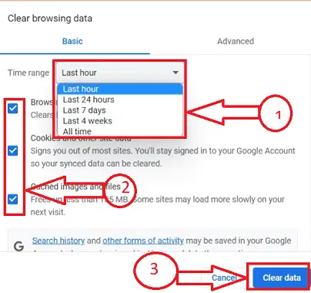The width and height of the screenshot is (311, 293).
Task: Click the Cancel button
Action: 224,278
